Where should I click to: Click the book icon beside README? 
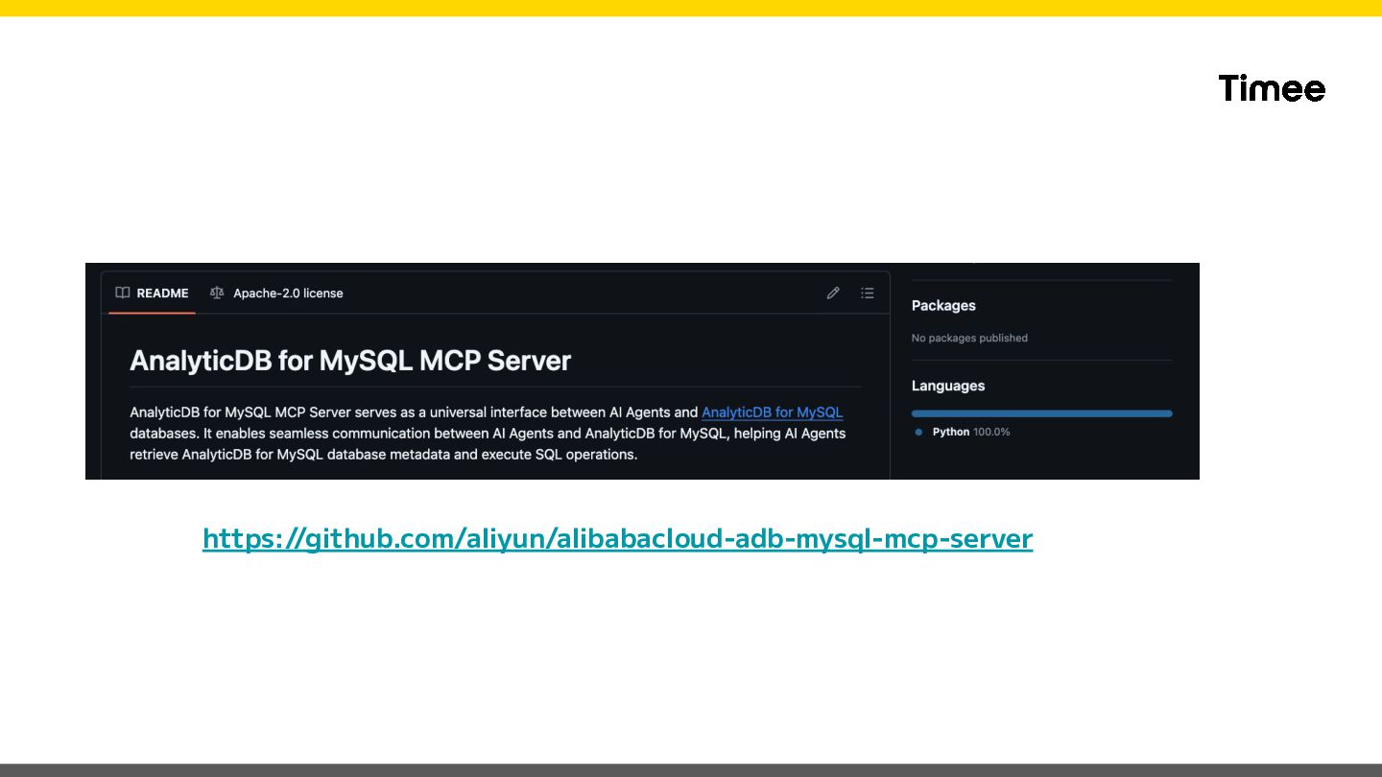click(123, 294)
